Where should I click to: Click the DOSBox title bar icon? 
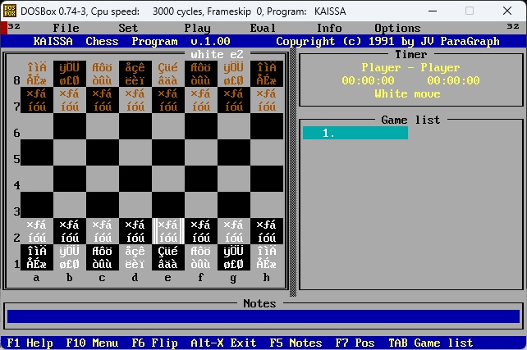pyautogui.click(x=10, y=11)
